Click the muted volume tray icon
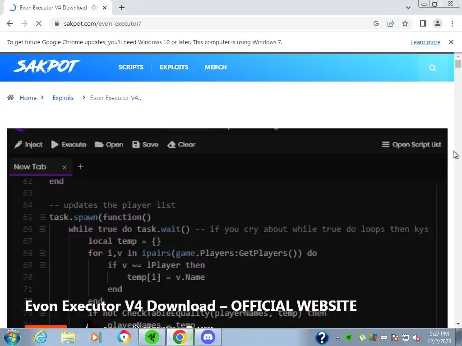462x346 pixels. (416, 338)
